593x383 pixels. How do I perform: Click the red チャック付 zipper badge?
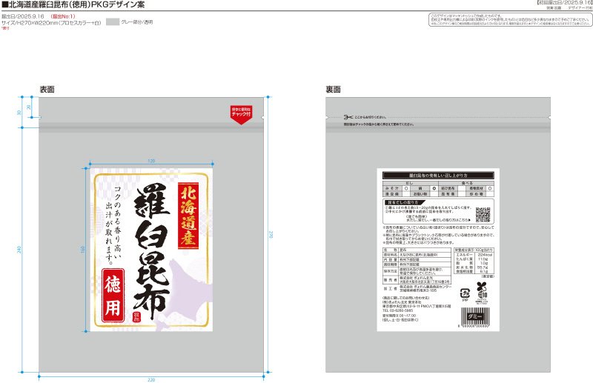[x=242, y=115]
